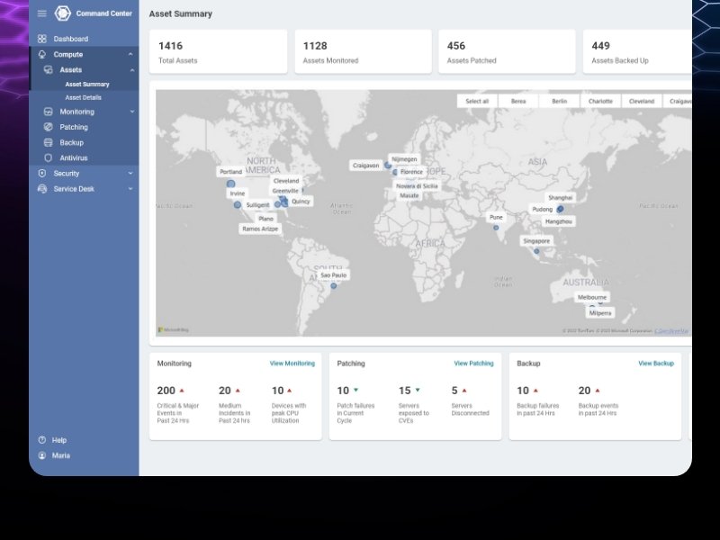This screenshot has width=720, height=540.
Task: Expand the Monitoring submenu chevron
Action: [131, 112]
